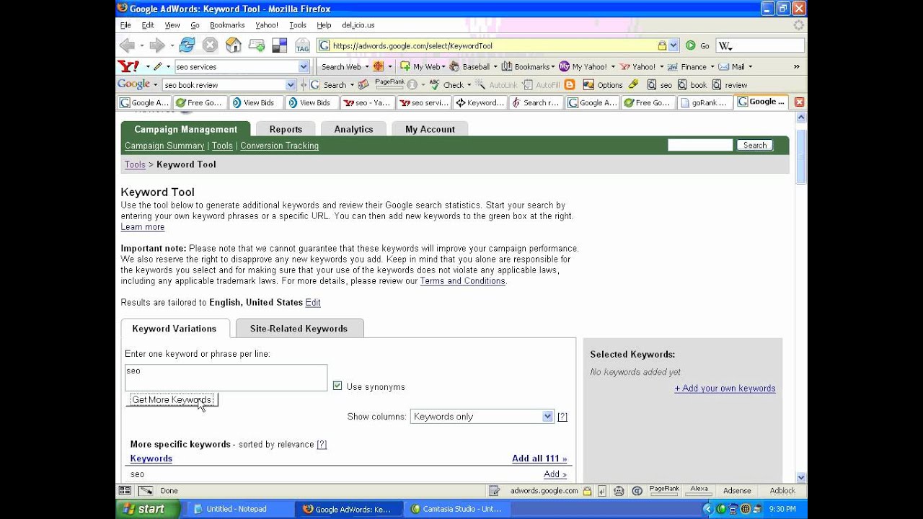923x519 pixels.
Task: Click the Google toolbar Options button
Action: tap(603, 84)
